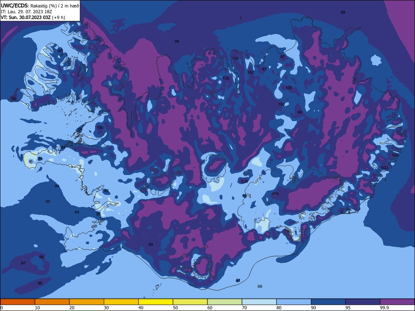This screenshot has width=415, height=311.
Task: Click the light blue 80–90 legend swatch
Action: 294,302
